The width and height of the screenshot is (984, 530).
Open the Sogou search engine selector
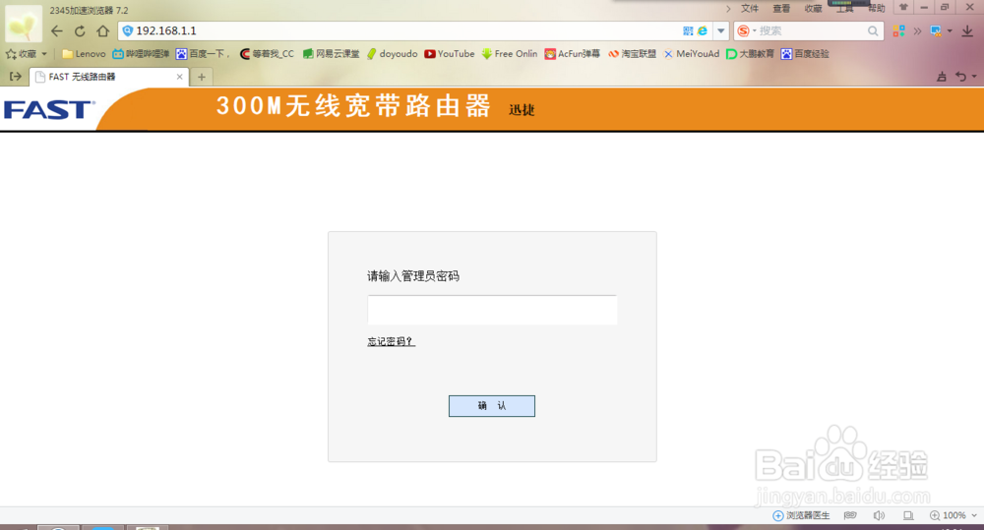[x=746, y=30]
